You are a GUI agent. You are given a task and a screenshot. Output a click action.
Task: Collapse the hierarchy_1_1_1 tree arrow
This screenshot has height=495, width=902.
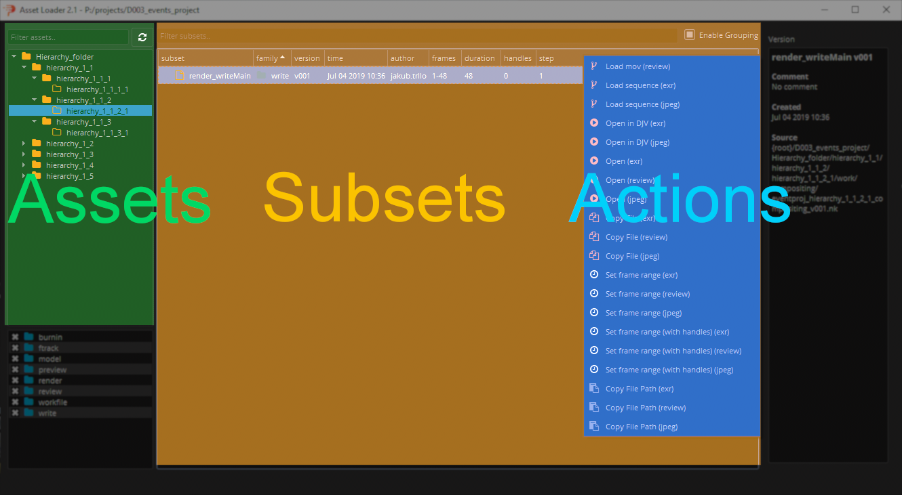(35, 79)
